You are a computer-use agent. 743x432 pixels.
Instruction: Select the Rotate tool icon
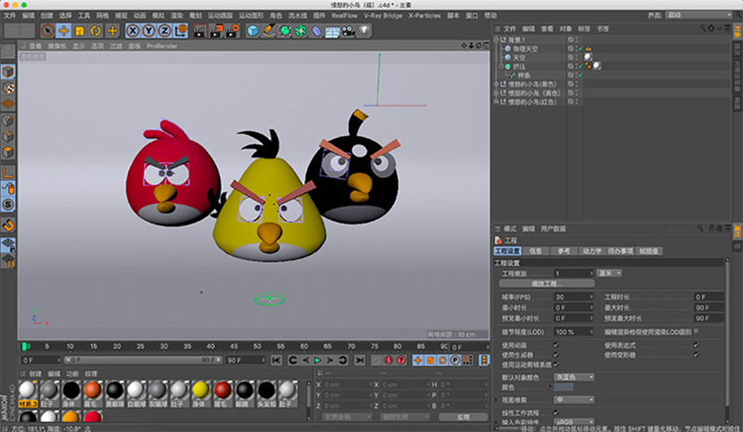click(x=96, y=30)
